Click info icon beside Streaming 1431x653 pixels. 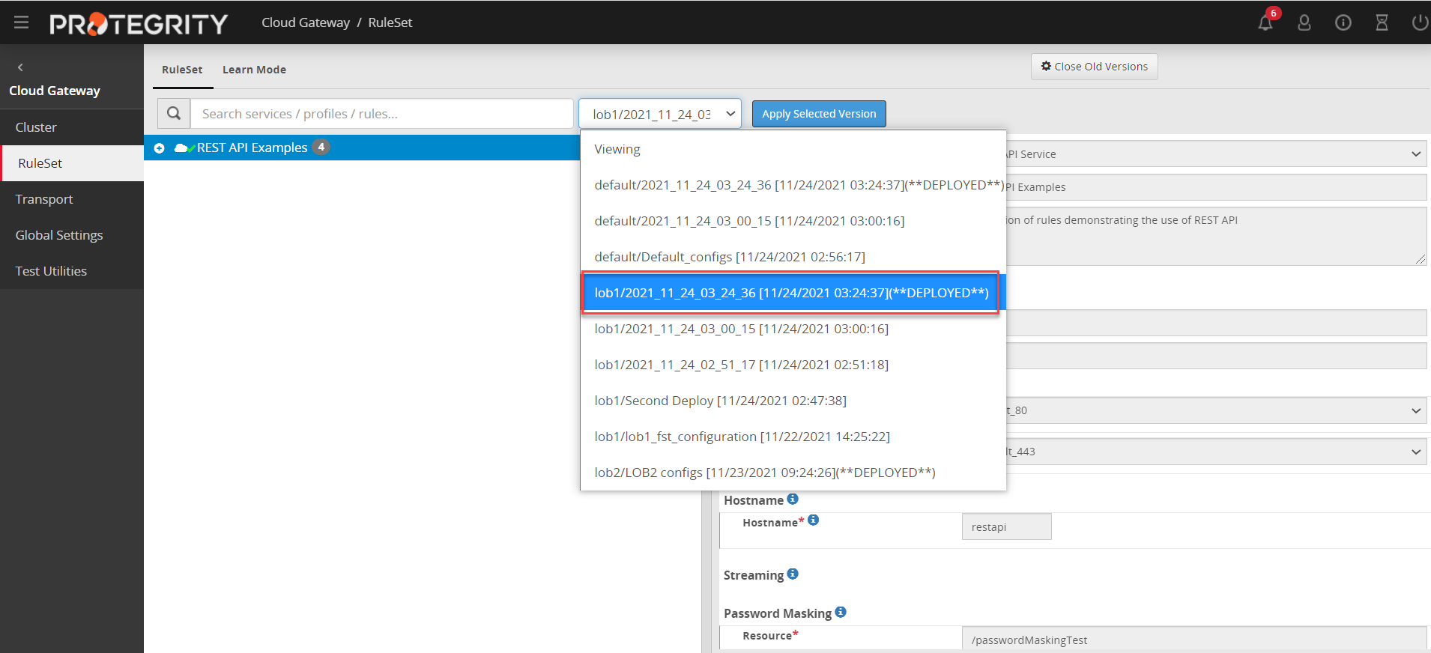[x=793, y=574]
